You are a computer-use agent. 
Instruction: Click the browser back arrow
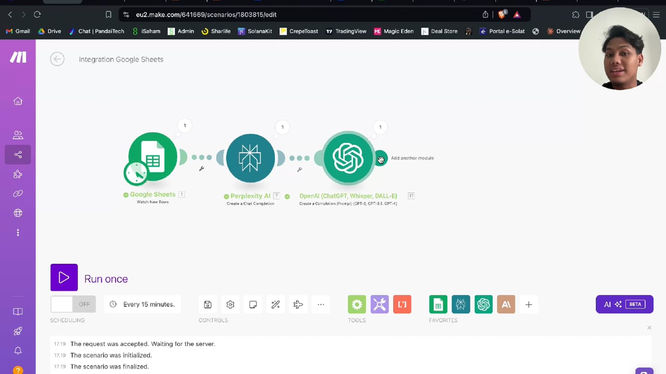[x=10, y=15]
